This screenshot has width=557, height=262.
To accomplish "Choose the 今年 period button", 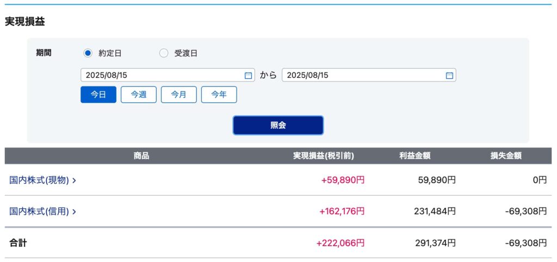I will (x=219, y=95).
